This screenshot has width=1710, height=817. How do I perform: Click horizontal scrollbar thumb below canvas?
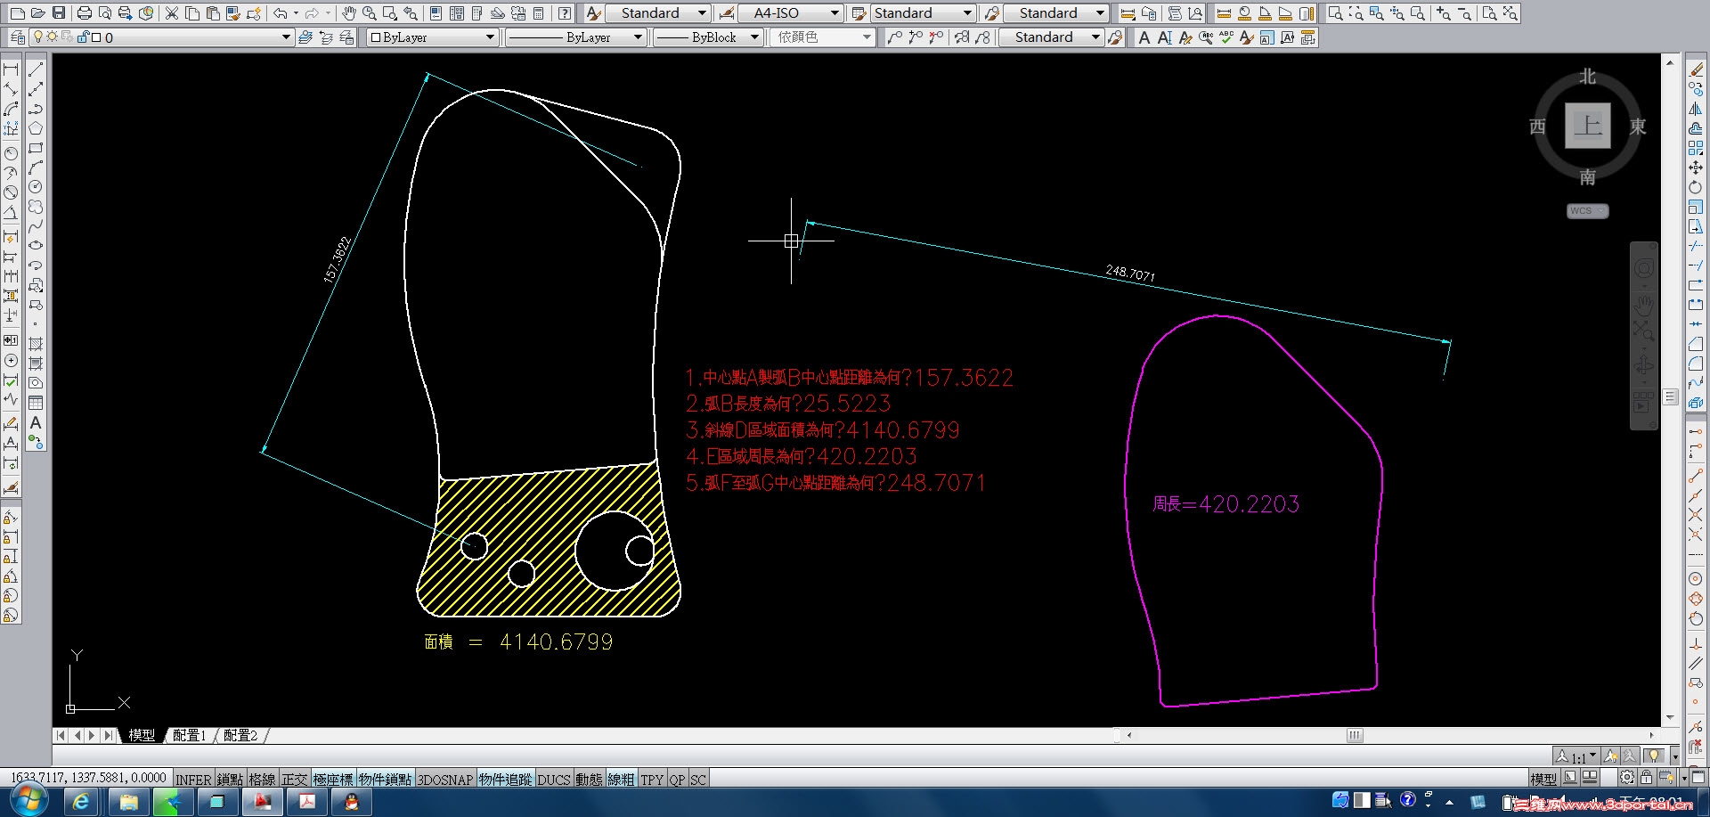tap(1355, 735)
